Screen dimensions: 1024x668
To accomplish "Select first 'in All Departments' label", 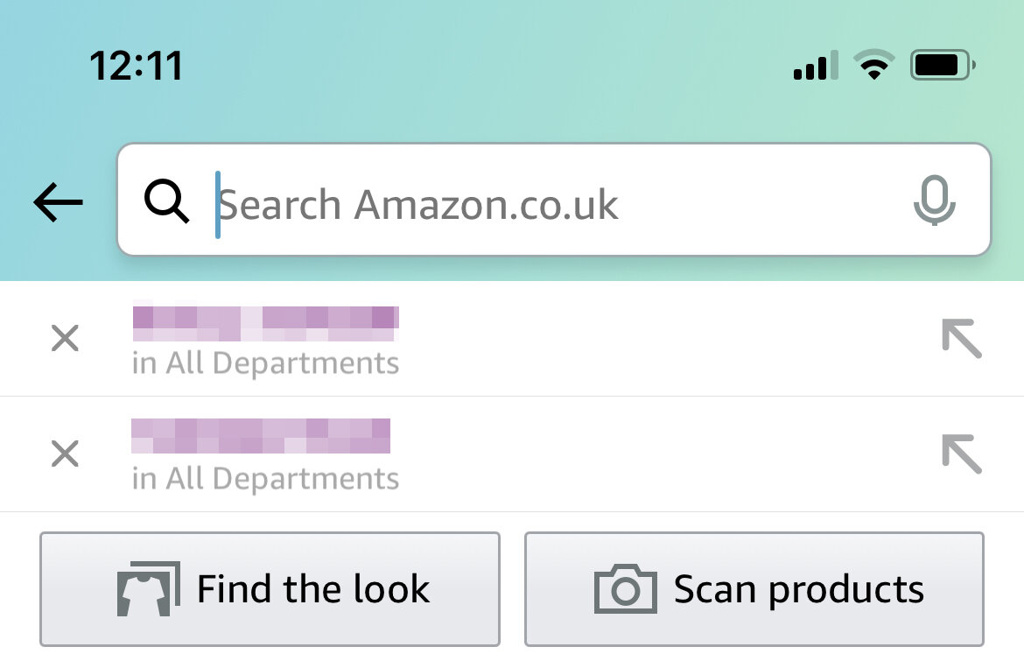I will point(265,363).
